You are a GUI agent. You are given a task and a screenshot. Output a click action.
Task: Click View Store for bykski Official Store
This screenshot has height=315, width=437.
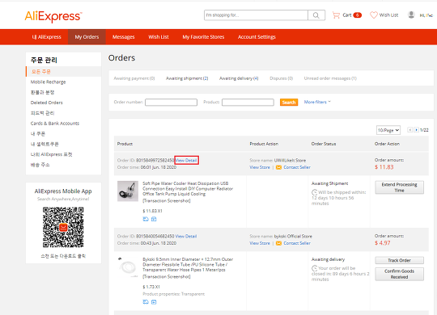click(260, 243)
